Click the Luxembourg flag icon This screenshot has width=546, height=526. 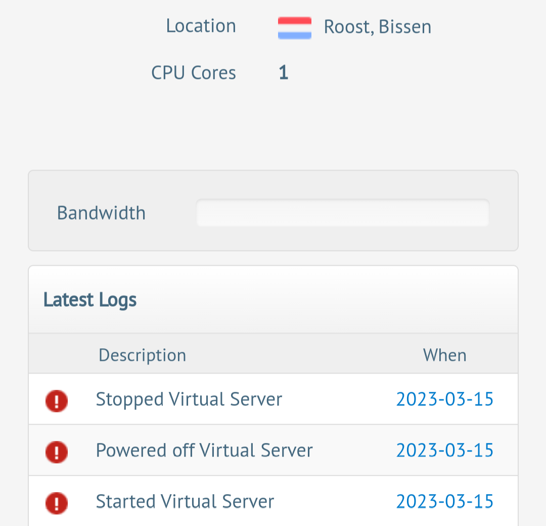294,28
